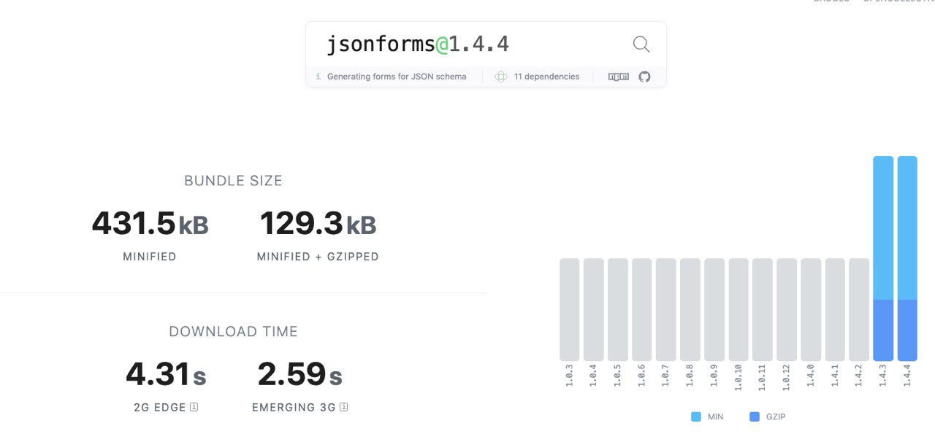Viewport: 935px width, 442px height.
Task: Click the 'Generating forms for JSON schema' description
Action: (x=397, y=77)
